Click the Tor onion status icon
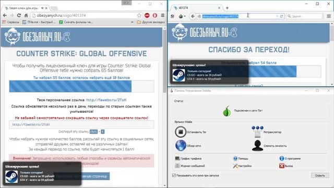334x188 pixels. point(227,111)
